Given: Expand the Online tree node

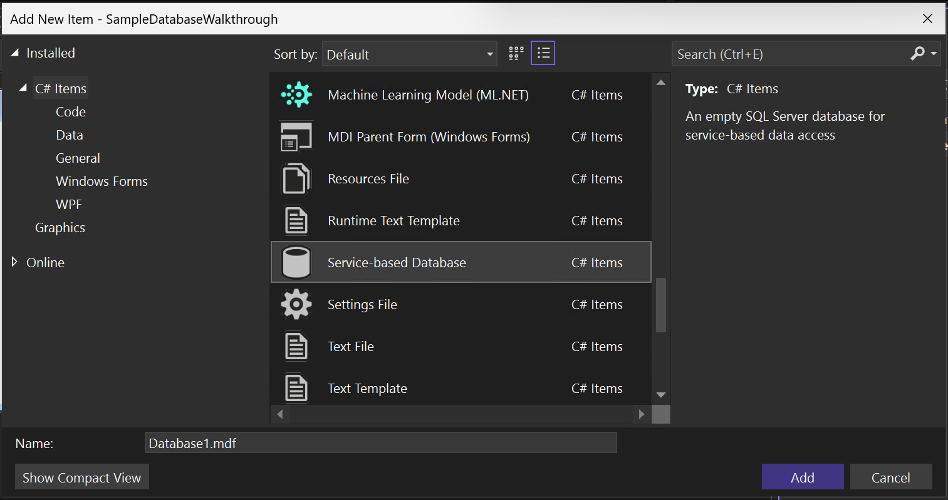Looking at the screenshot, I should point(15,262).
